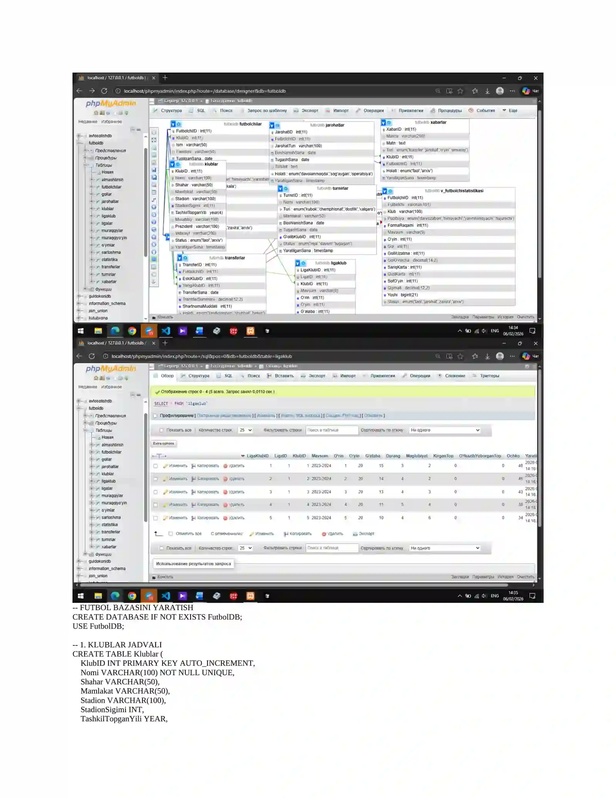Tick checkbox for LigaKlubID row 2

pyautogui.click(x=156, y=479)
